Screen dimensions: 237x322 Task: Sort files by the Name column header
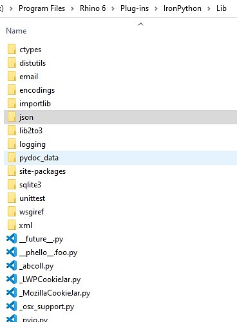[16, 31]
